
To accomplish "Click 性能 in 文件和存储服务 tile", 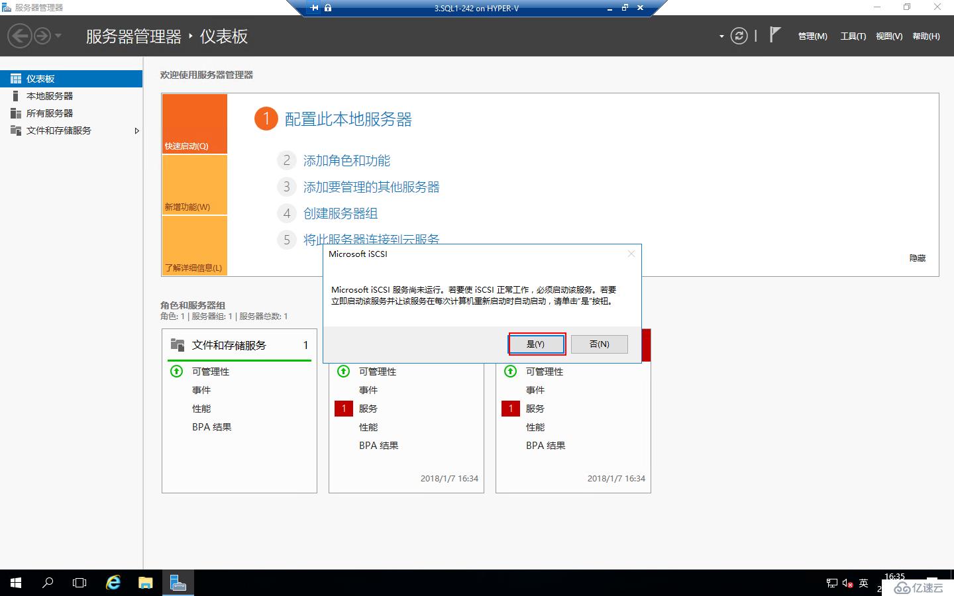I will [201, 409].
